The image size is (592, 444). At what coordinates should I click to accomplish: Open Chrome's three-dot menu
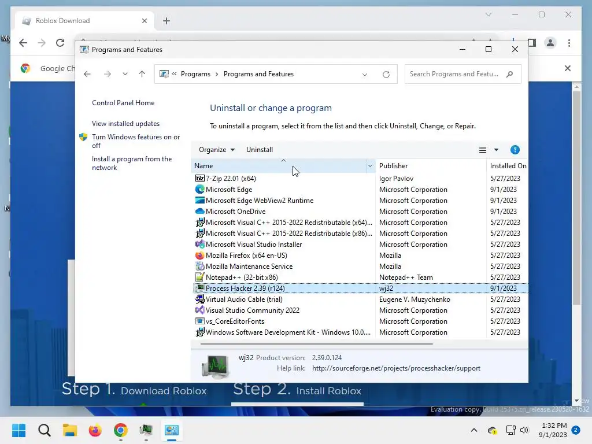coord(569,43)
